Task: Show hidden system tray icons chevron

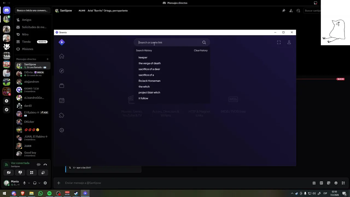Action: (x=292, y=193)
